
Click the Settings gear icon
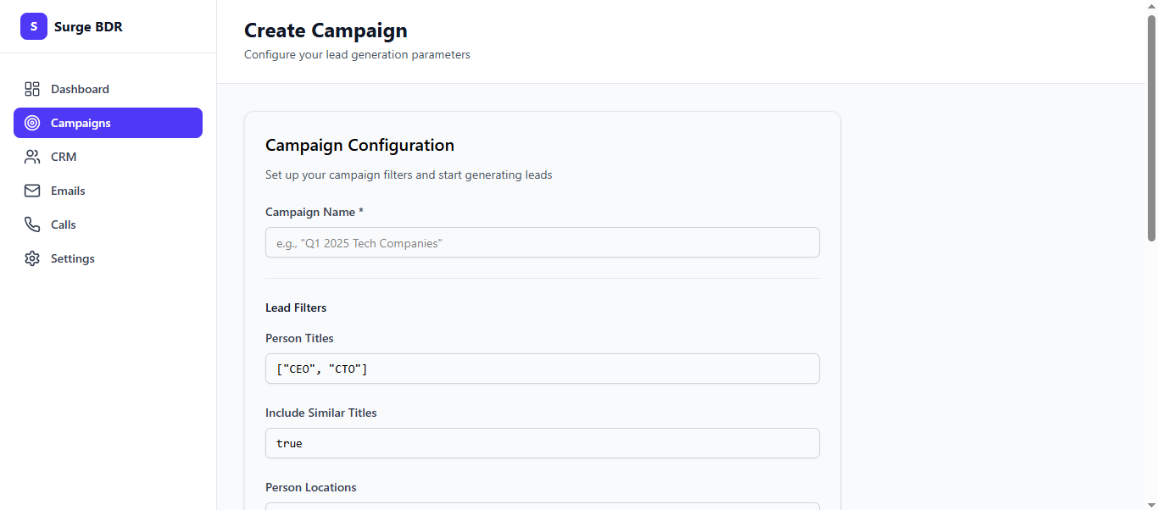pos(32,258)
